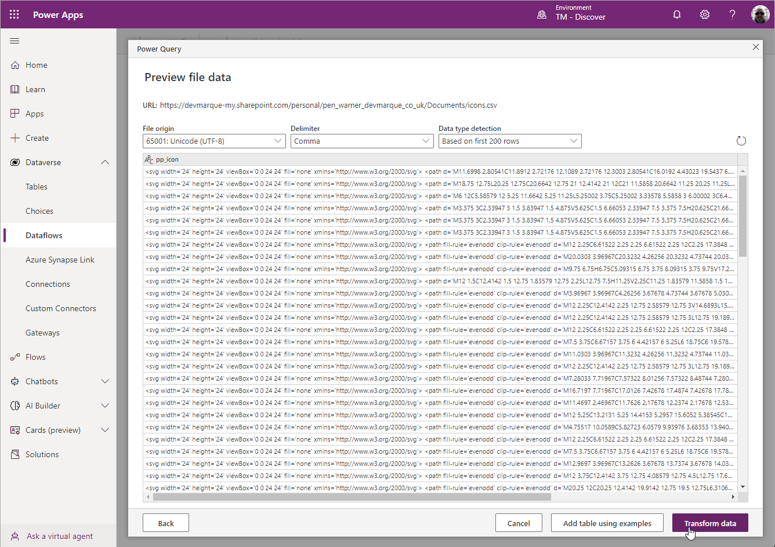Screen dimensions: 775x547
Task: Click the row with path M6 12C5.58579
Action: (x=440, y=196)
